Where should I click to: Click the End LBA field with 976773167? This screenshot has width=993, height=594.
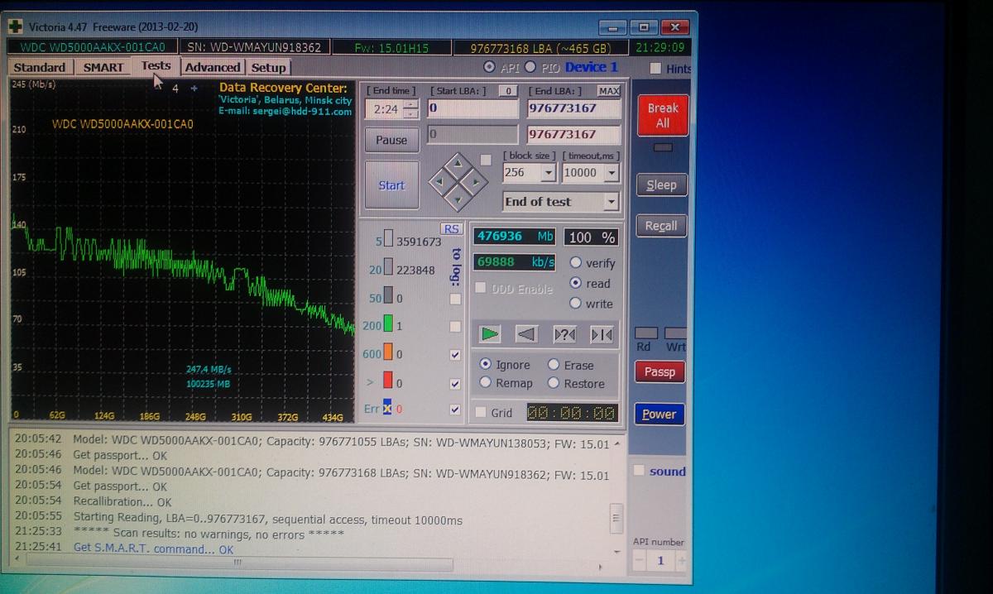pos(573,108)
